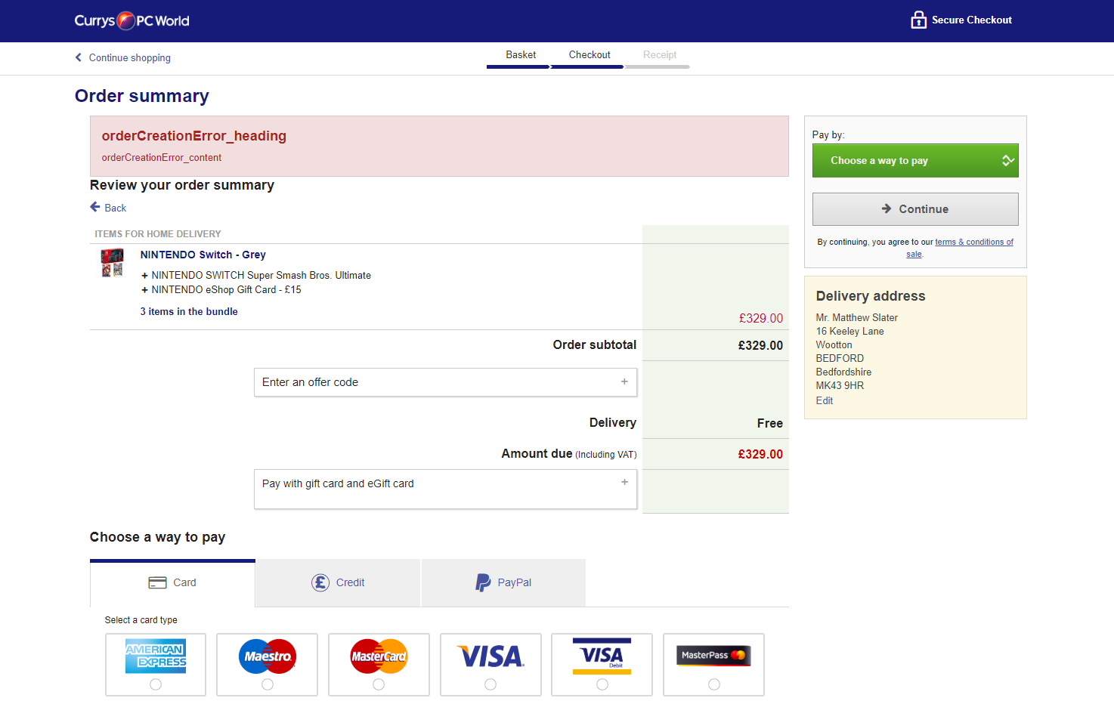Click NINTENDO eShop Gift Card - £15 line
1114x701 pixels.
point(226,289)
